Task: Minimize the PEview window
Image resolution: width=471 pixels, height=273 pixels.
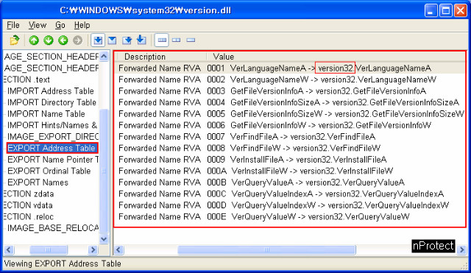Action: 431,10
